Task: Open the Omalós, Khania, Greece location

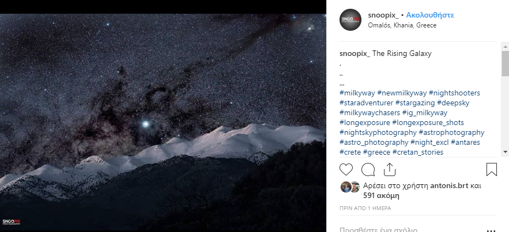Action: [x=402, y=25]
